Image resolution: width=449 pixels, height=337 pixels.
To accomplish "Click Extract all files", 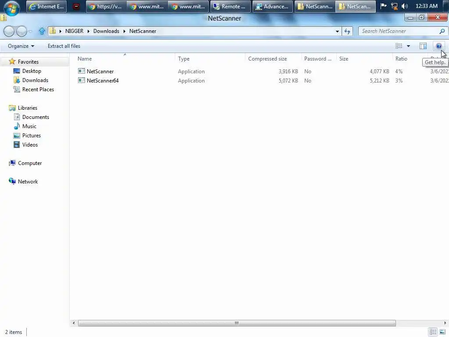I will click(64, 46).
